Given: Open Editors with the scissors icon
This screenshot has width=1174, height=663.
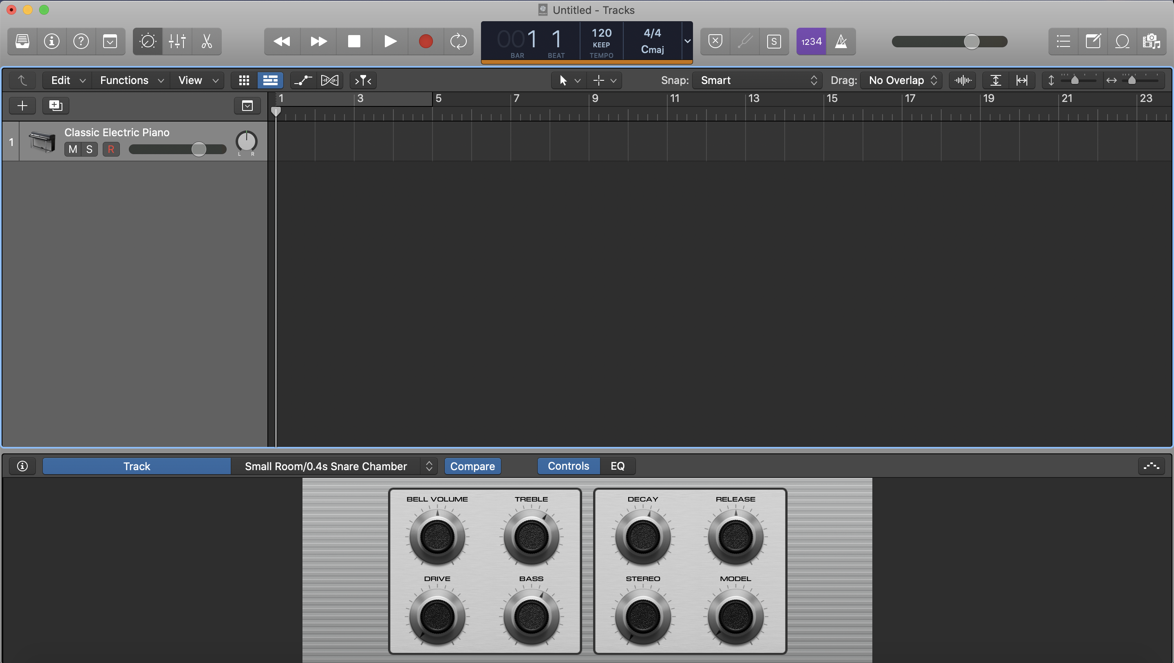Looking at the screenshot, I should click(207, 42).
